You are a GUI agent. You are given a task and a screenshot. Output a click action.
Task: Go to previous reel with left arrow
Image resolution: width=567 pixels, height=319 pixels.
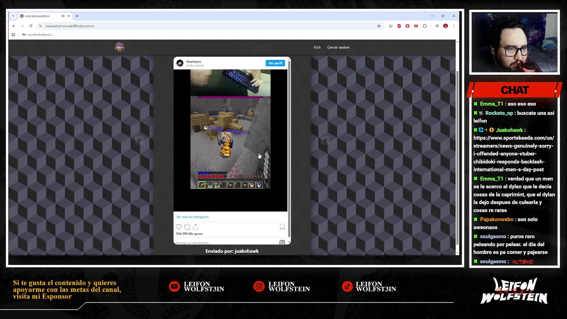point(139,140)
